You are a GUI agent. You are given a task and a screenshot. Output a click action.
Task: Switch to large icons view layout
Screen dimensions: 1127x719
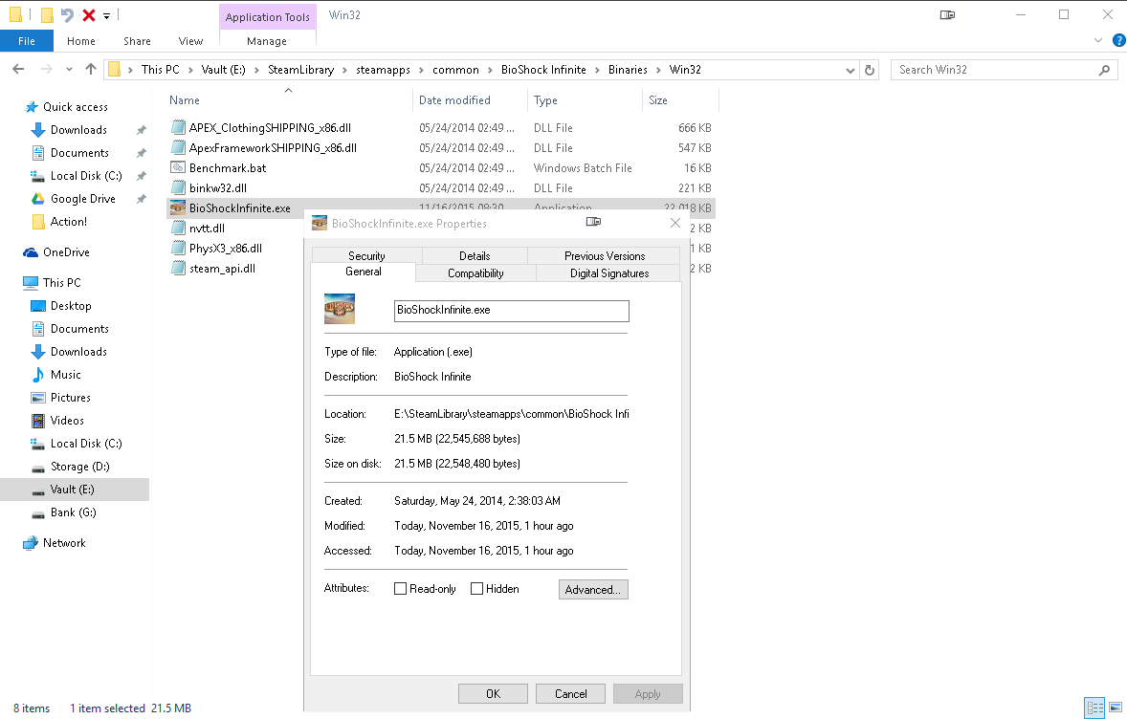1116,708
